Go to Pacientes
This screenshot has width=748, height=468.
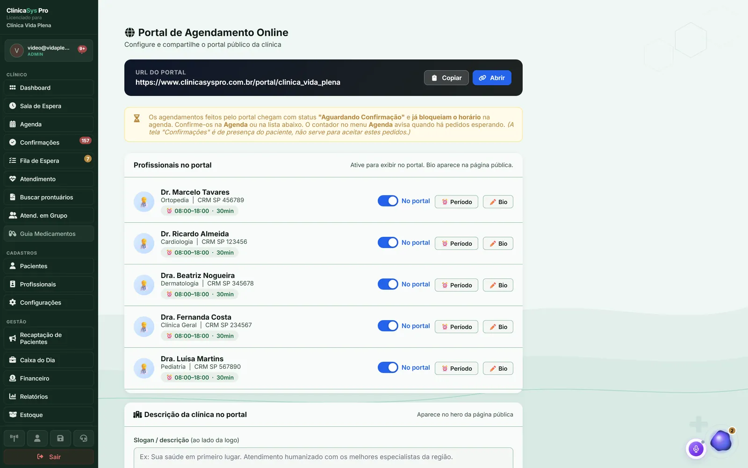pos(49,266)
